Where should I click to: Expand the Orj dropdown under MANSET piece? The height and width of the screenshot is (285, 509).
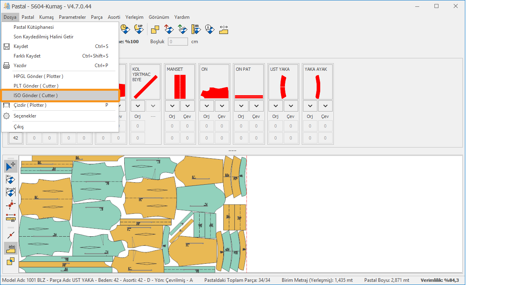point(172,106)
